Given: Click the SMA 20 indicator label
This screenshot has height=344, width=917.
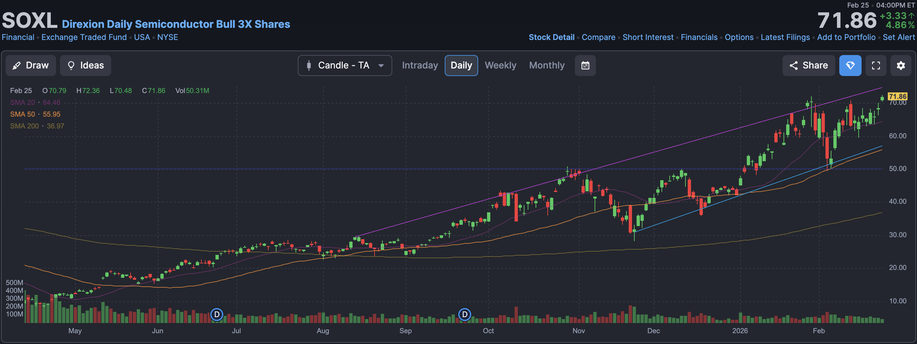Looking at the screenshot, I should coord(35,103).
